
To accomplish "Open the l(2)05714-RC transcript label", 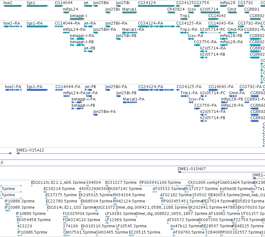I will coord(213,30).
